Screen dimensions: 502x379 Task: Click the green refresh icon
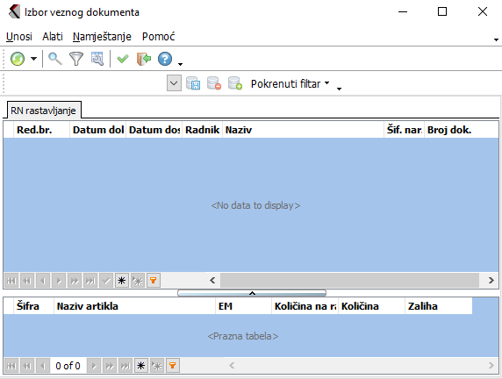(x=18, y=59)
